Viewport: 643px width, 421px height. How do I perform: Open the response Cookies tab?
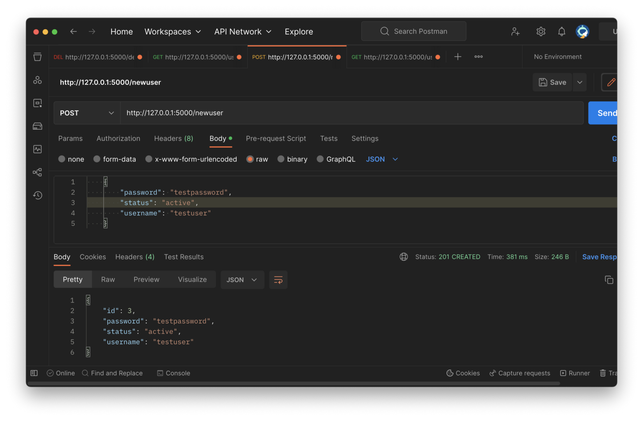coord(93,257)
